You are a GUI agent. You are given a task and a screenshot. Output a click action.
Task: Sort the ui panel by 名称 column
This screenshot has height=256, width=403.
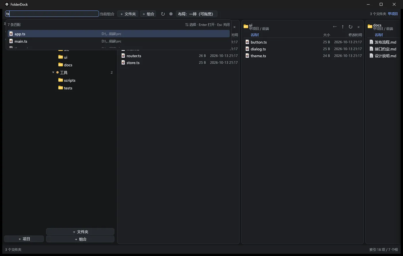pyautogui.click(x=254, y=35)
